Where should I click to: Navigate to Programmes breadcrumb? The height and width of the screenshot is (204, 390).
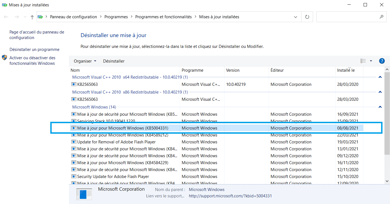116,17
